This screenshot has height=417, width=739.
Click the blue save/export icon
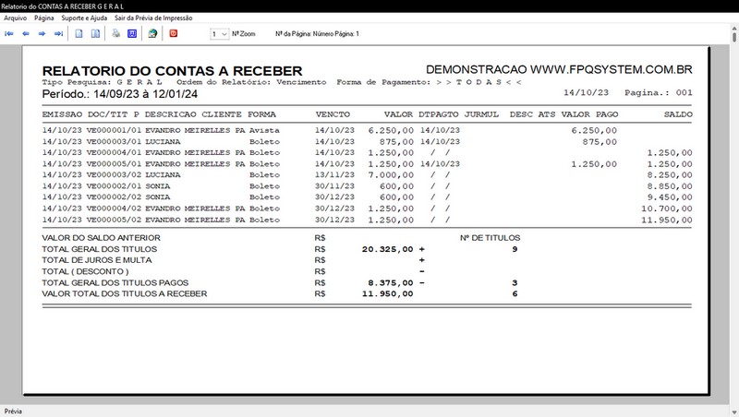point(132,34)
